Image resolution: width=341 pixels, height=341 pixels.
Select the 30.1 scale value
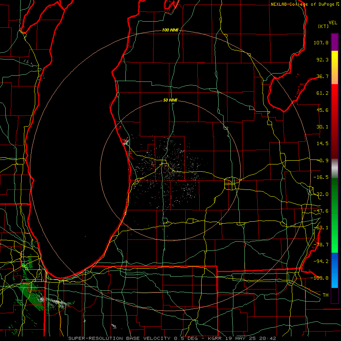pos(322,127)
